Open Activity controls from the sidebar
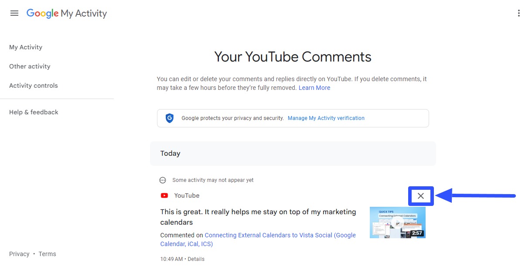The width and height of the screenshot is (532, 267). (34, 86)
